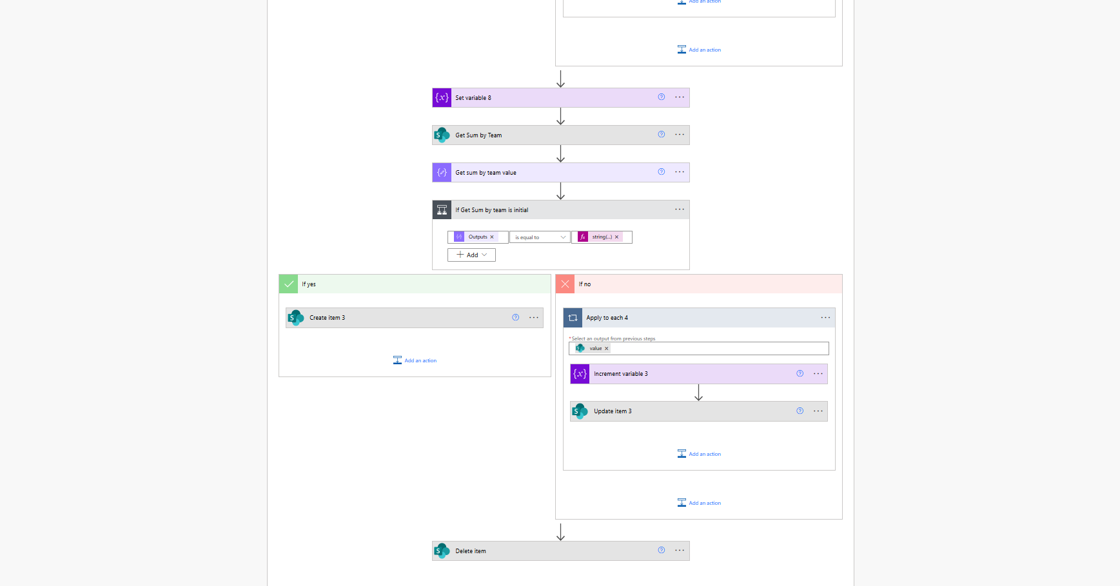Click the Delete item help icon
The image size is (1120, 586).
[x=661, y=551]
